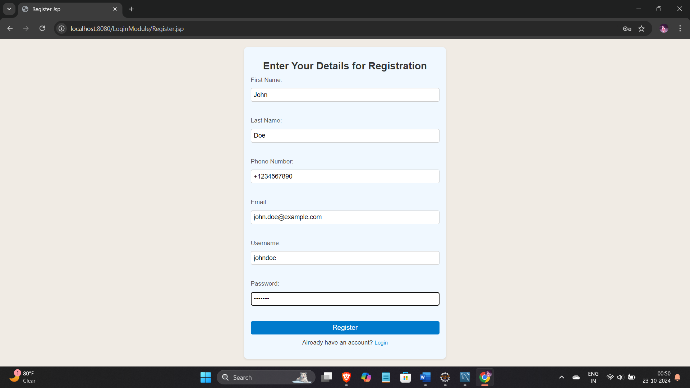Open the notifications bell icon
The width and height of the screenshot is (690, 388).
pyautogui.click(x=677, y=377)
